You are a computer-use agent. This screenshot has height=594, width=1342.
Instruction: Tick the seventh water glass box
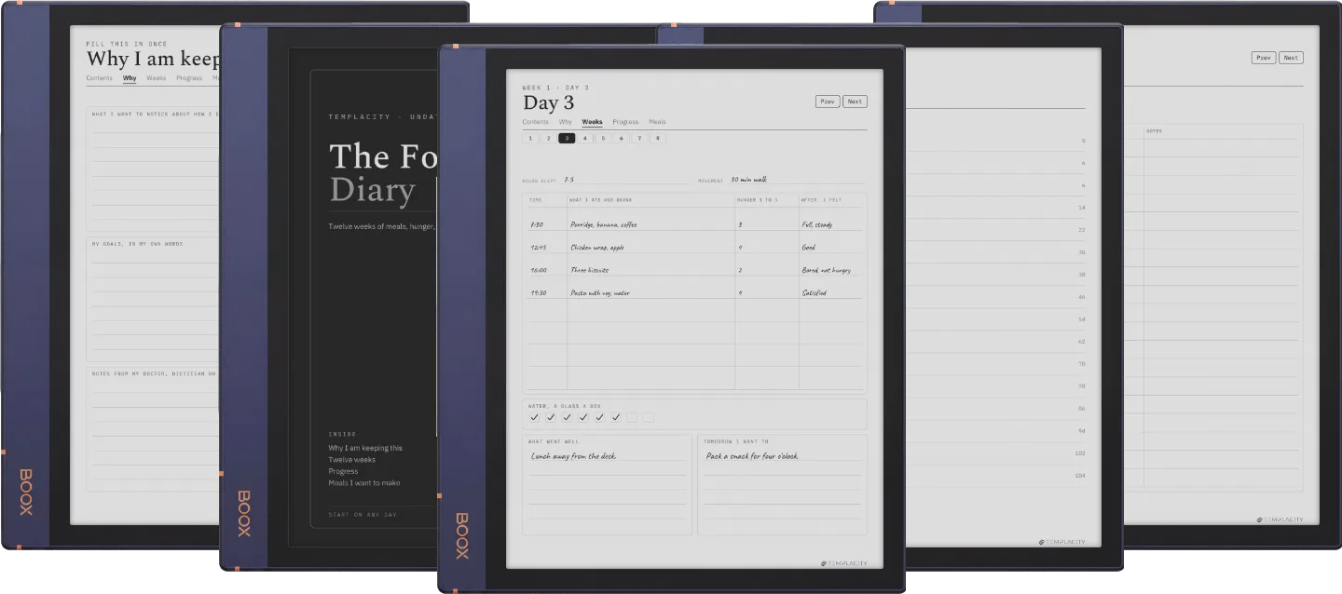632,417
